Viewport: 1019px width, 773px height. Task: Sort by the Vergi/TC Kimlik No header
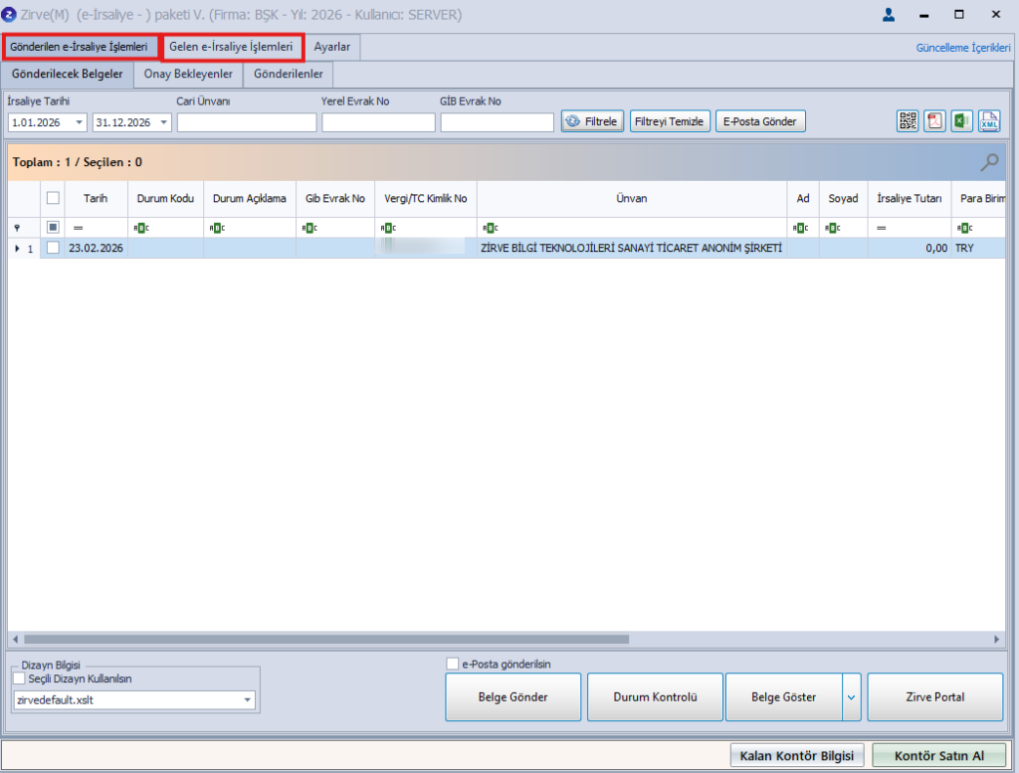[x=426, y=199]
